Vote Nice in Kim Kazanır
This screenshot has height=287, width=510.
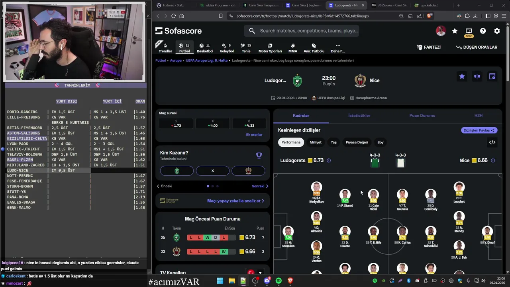(x=248, y=171)
